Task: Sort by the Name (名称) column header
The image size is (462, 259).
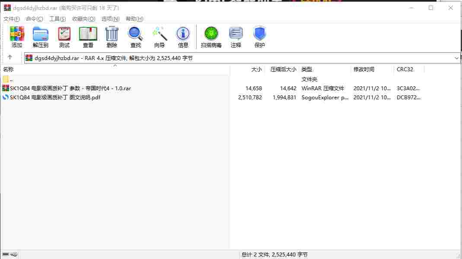Action: tap(8, 69)
